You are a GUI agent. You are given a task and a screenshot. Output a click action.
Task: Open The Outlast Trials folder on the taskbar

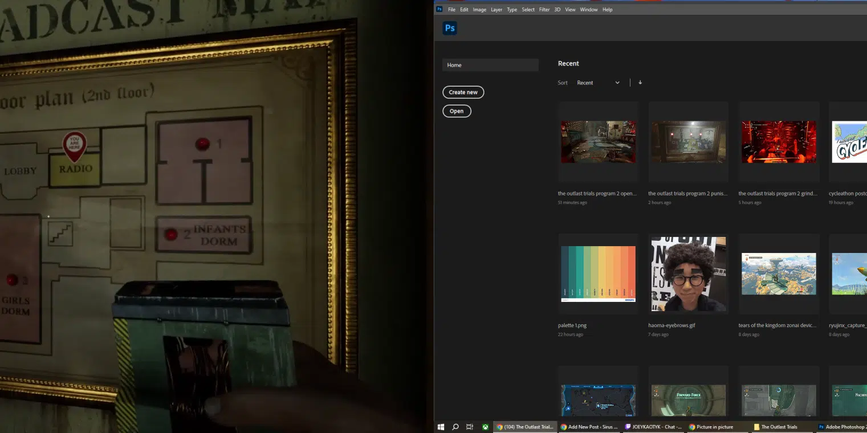pos(783,427)
